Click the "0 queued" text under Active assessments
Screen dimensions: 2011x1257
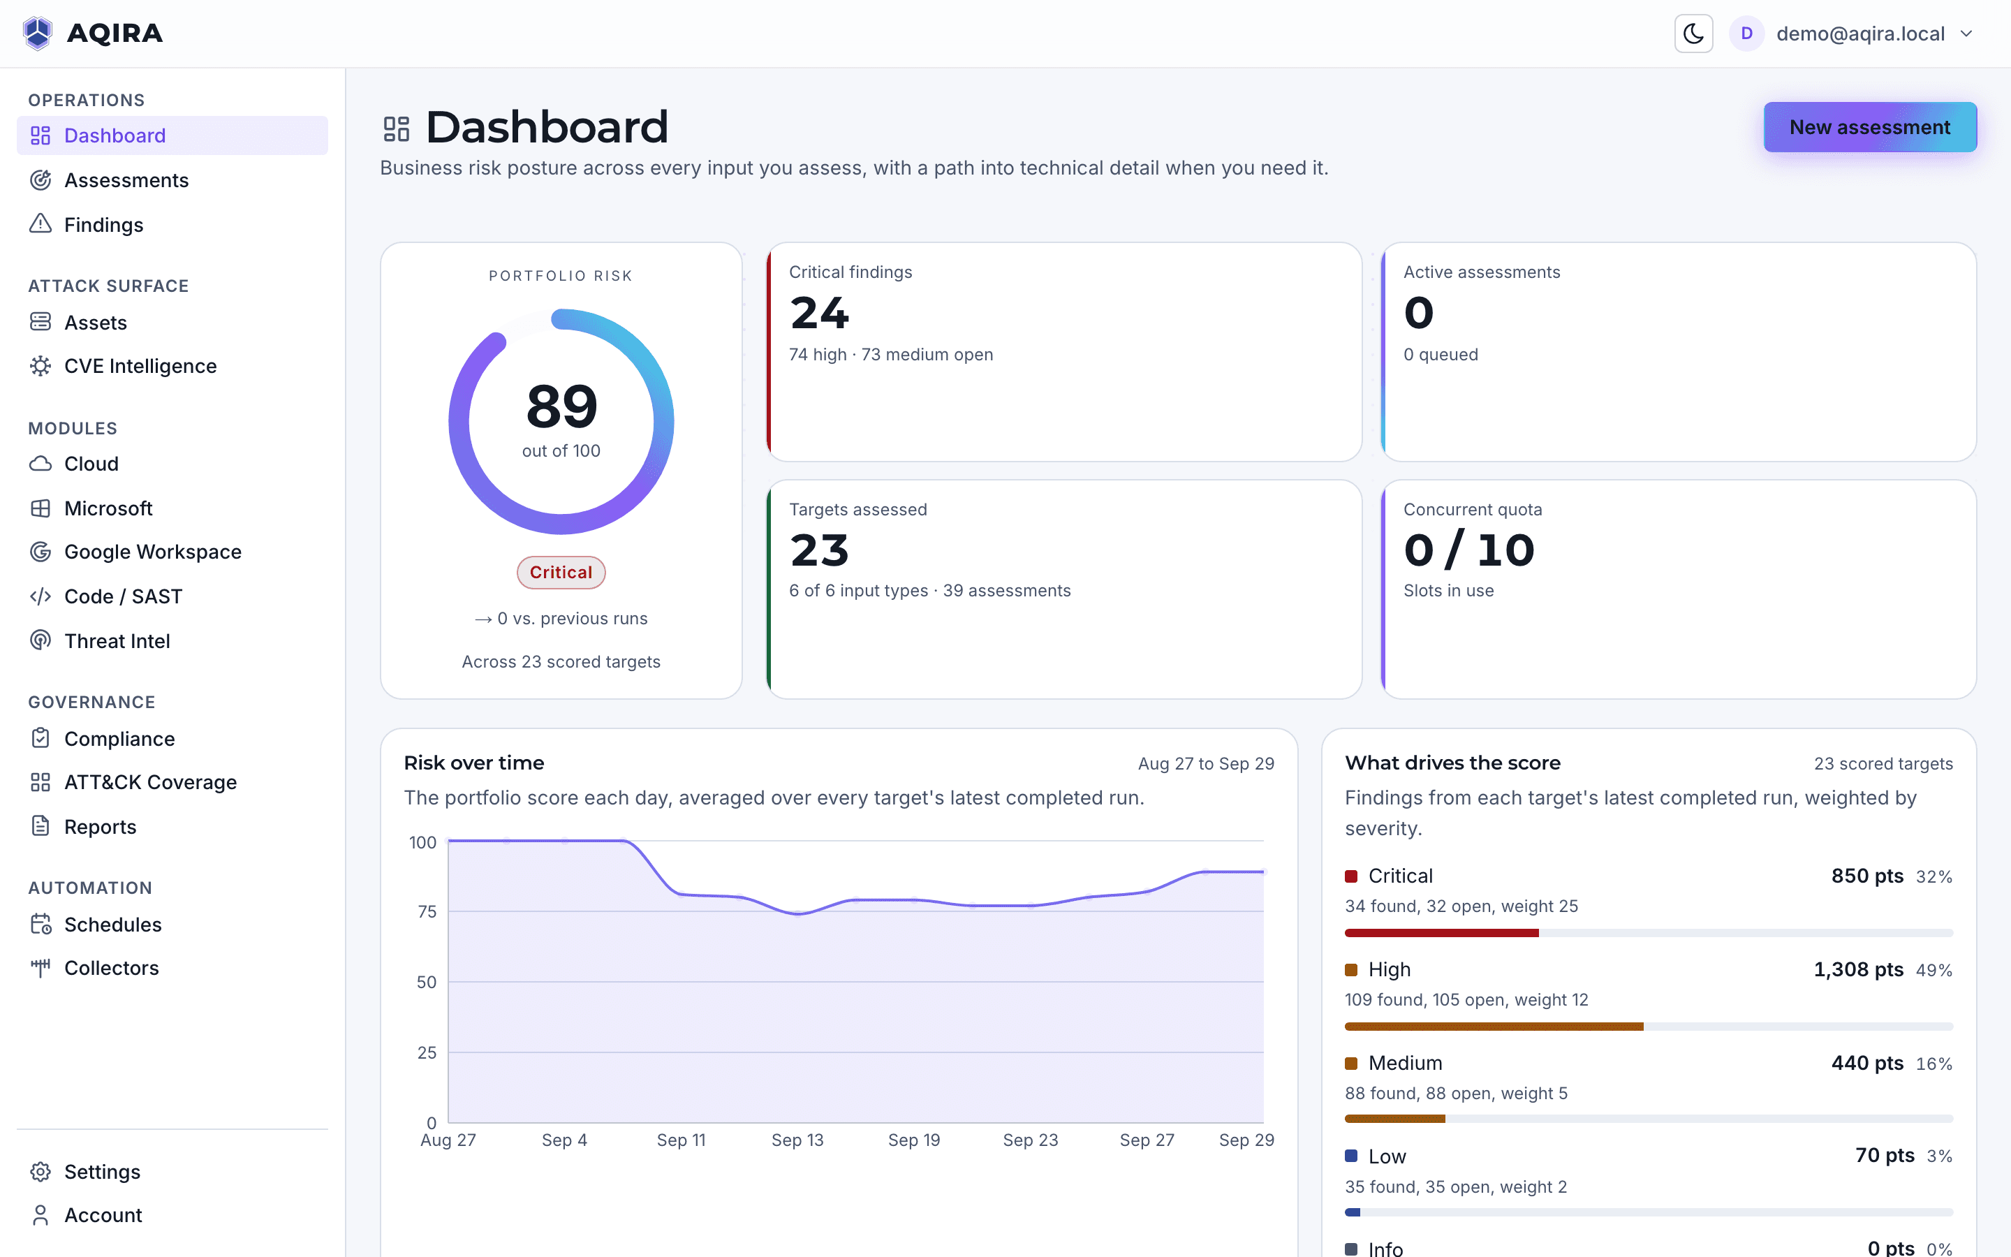tap(1441, 354)
